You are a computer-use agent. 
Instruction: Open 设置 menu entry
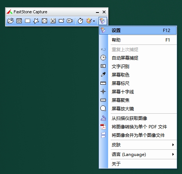(138, 30)
